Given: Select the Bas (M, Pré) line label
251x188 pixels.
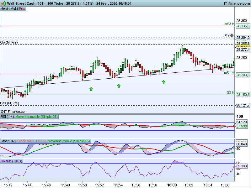Looking at the screenshot, I should pos(10,103).
